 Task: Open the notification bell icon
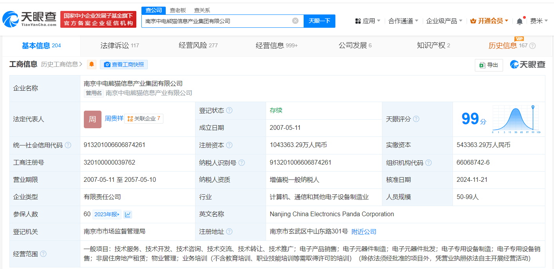521,20
